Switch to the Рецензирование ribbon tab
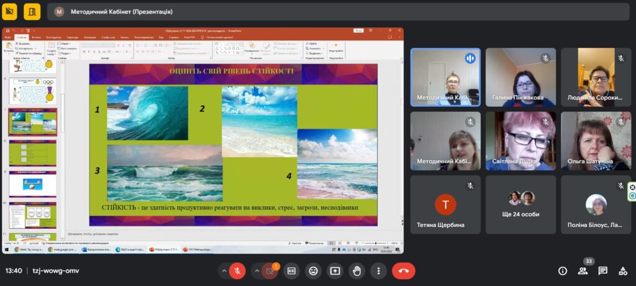 (x=143, y=37)
